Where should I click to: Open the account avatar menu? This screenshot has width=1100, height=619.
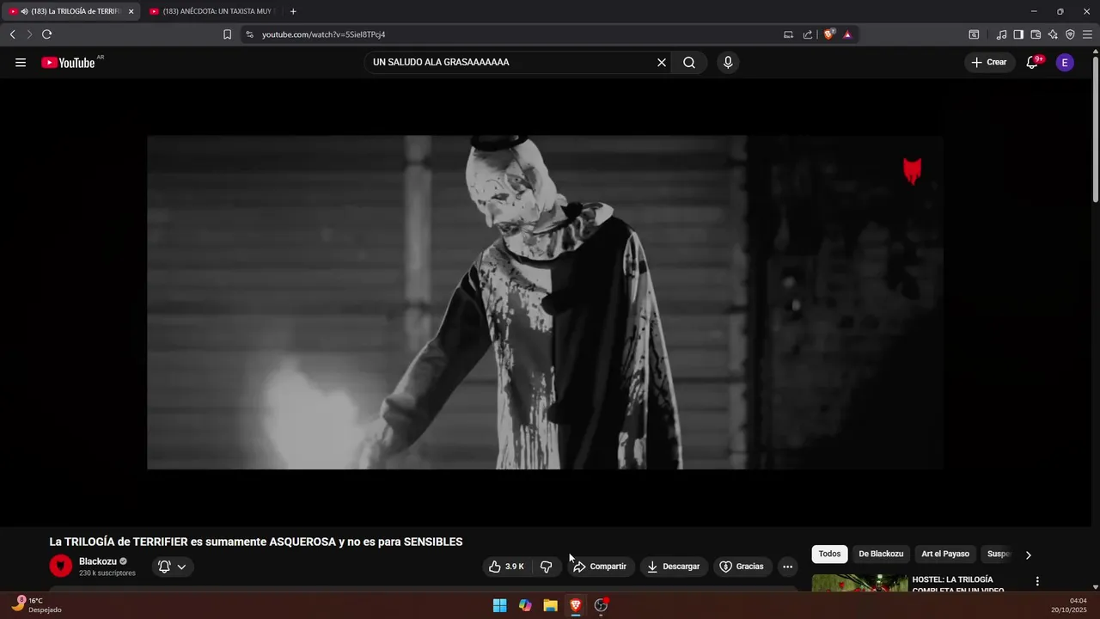[1065, 62]
